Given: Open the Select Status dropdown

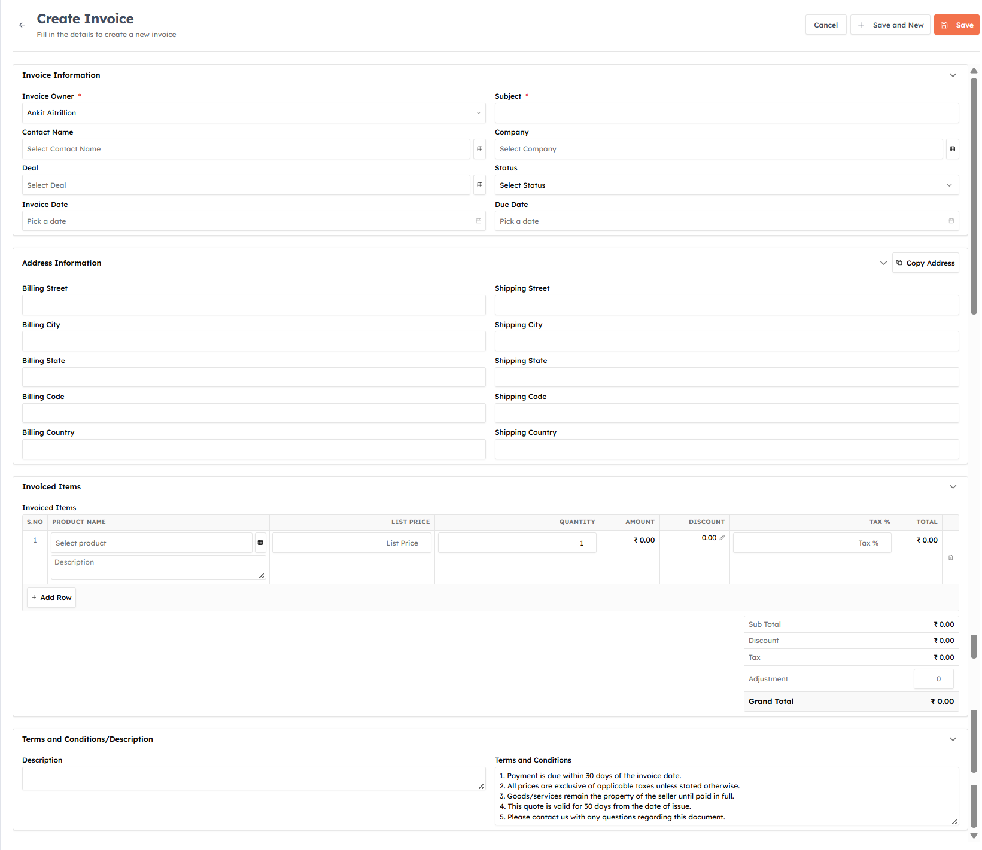Looking at the screenshot, I should [726, 185].
